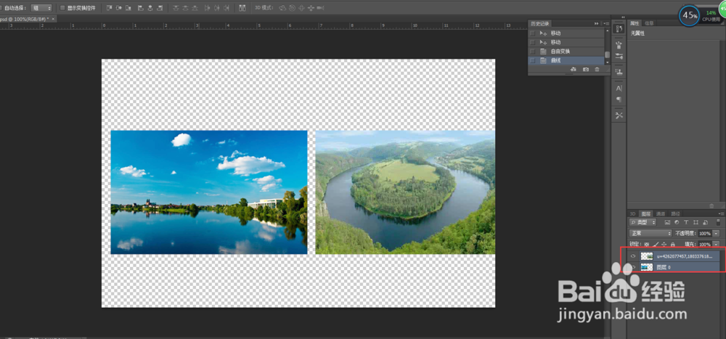Click the distribute bottom edges icon
726x339 pixels.
(x=195, y=8)
